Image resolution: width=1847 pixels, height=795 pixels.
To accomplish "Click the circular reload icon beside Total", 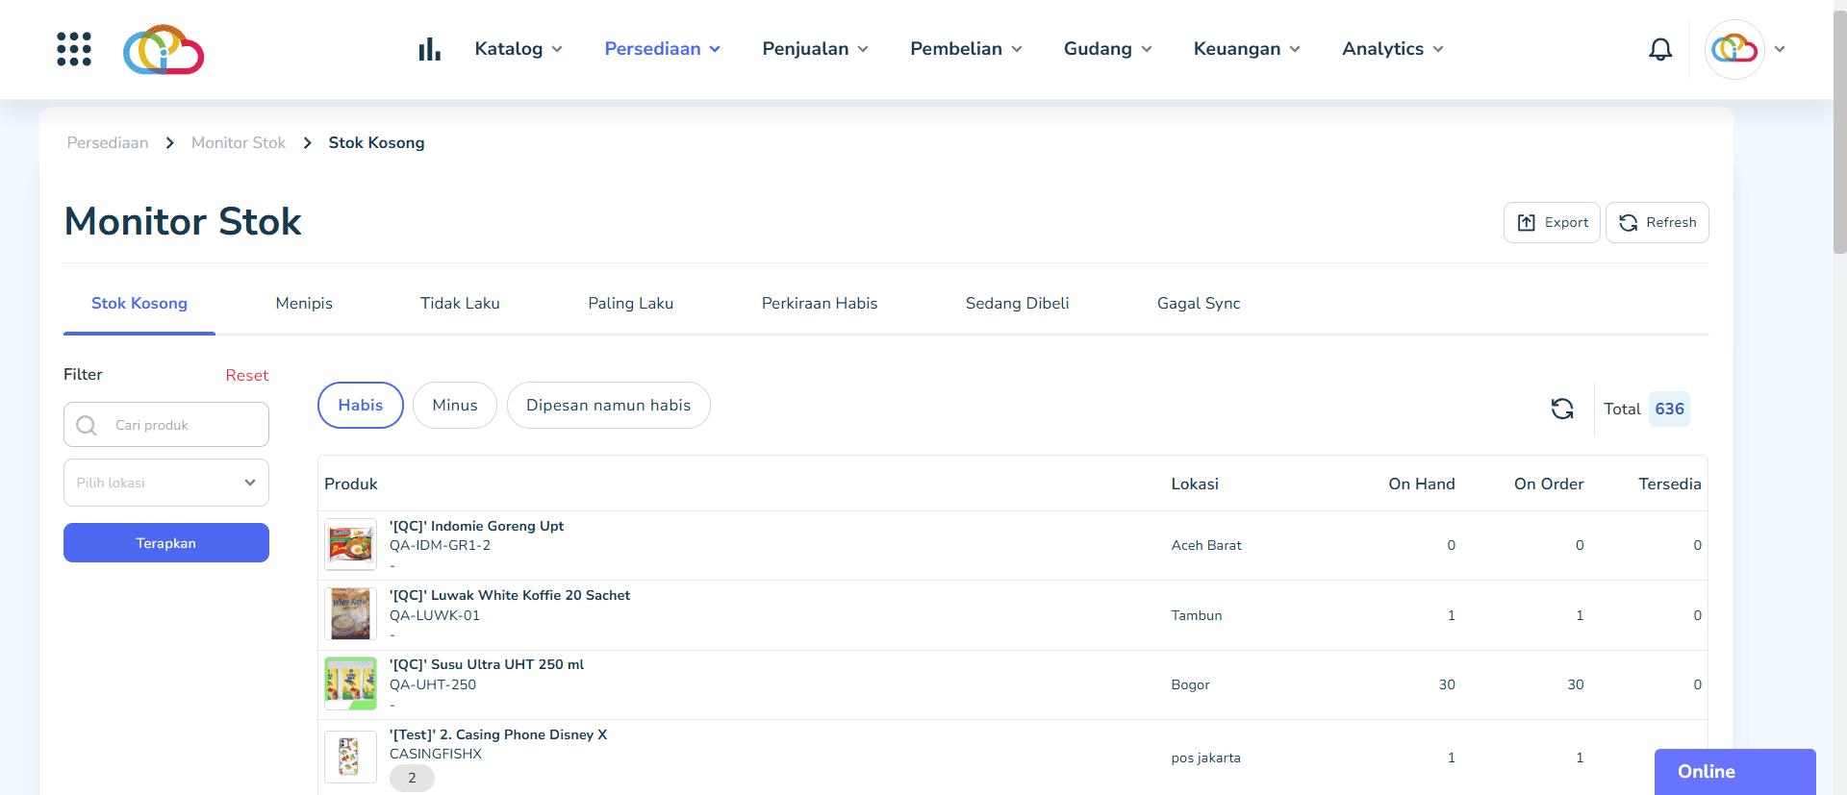I will [x=1561, y=409].
